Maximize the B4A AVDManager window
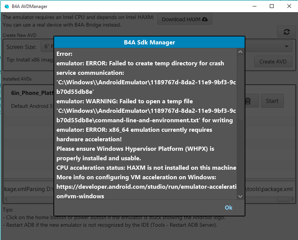Image resolution: width=298 pixels, height=240 pixels. pos(272,6)
